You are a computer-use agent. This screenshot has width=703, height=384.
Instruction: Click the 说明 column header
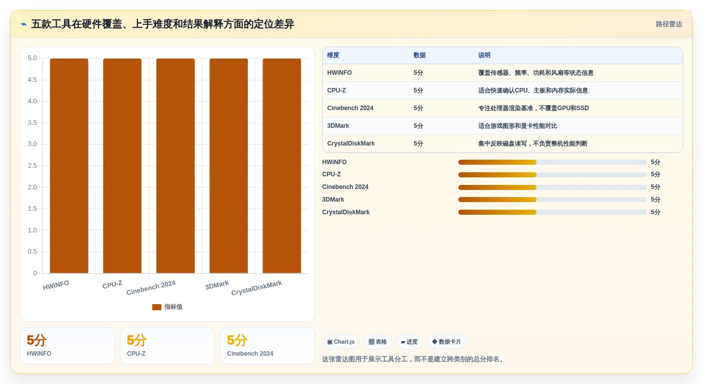coord(485,56)
